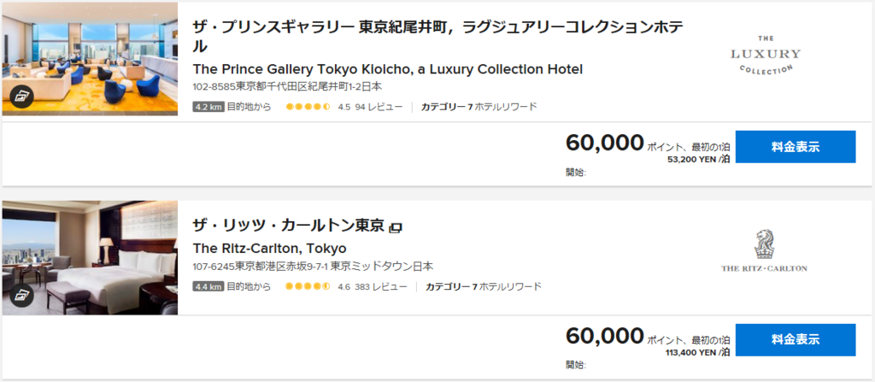This screenshot has height=382, width=875.
Task: Click The Luxury Collection brand logo
Action: 765,55
